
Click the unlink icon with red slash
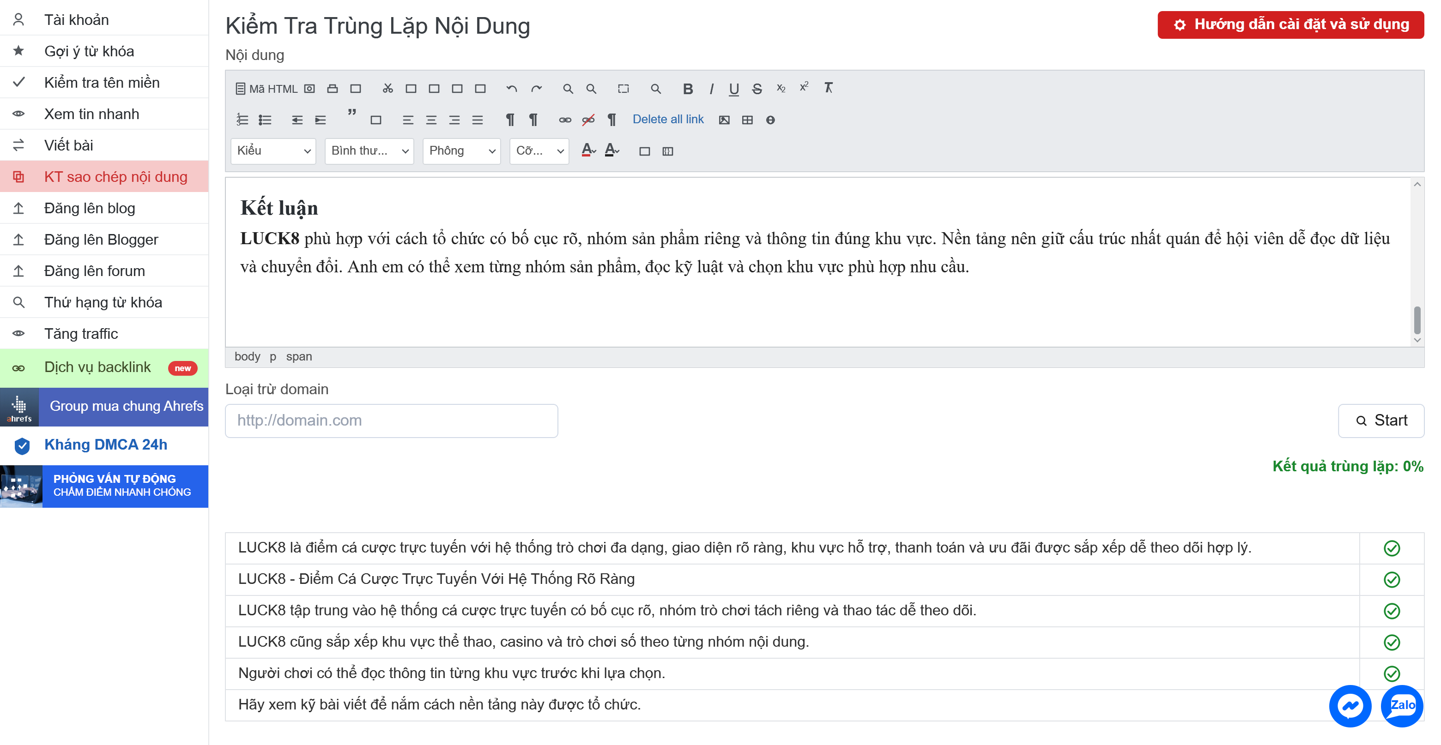tap(588, 120)
